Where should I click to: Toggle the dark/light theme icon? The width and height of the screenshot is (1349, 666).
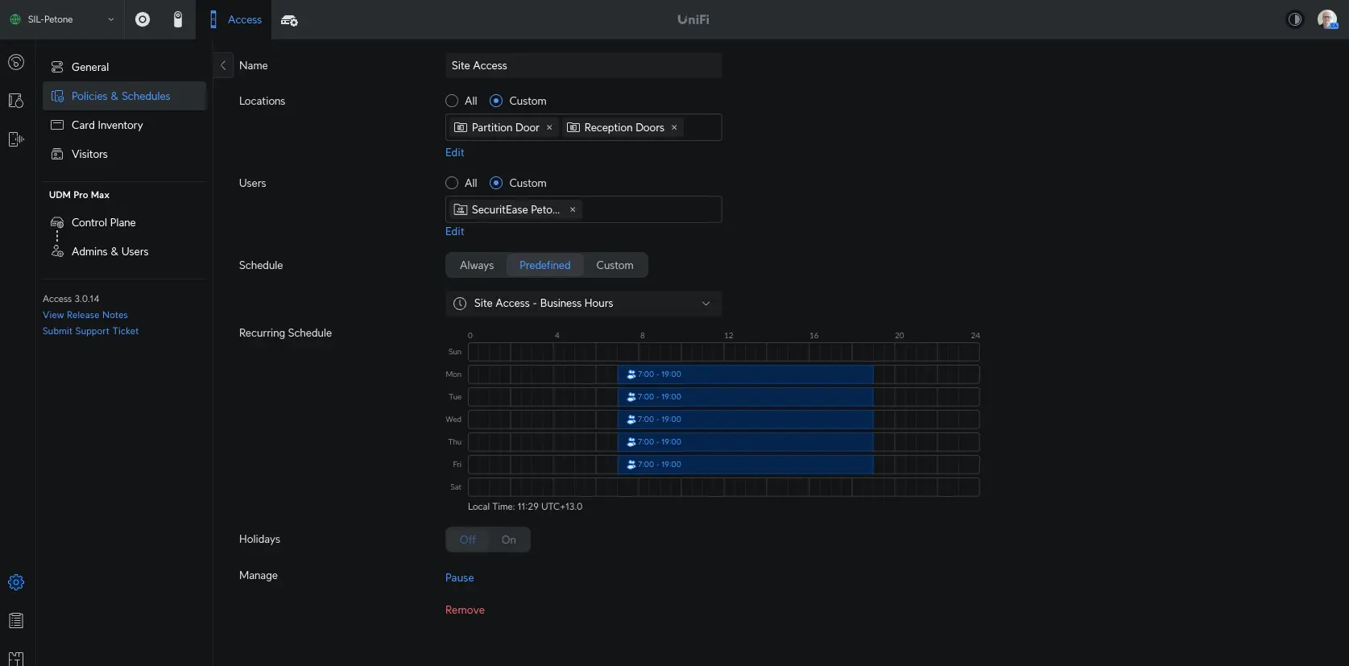click(x=1294, y=19)
